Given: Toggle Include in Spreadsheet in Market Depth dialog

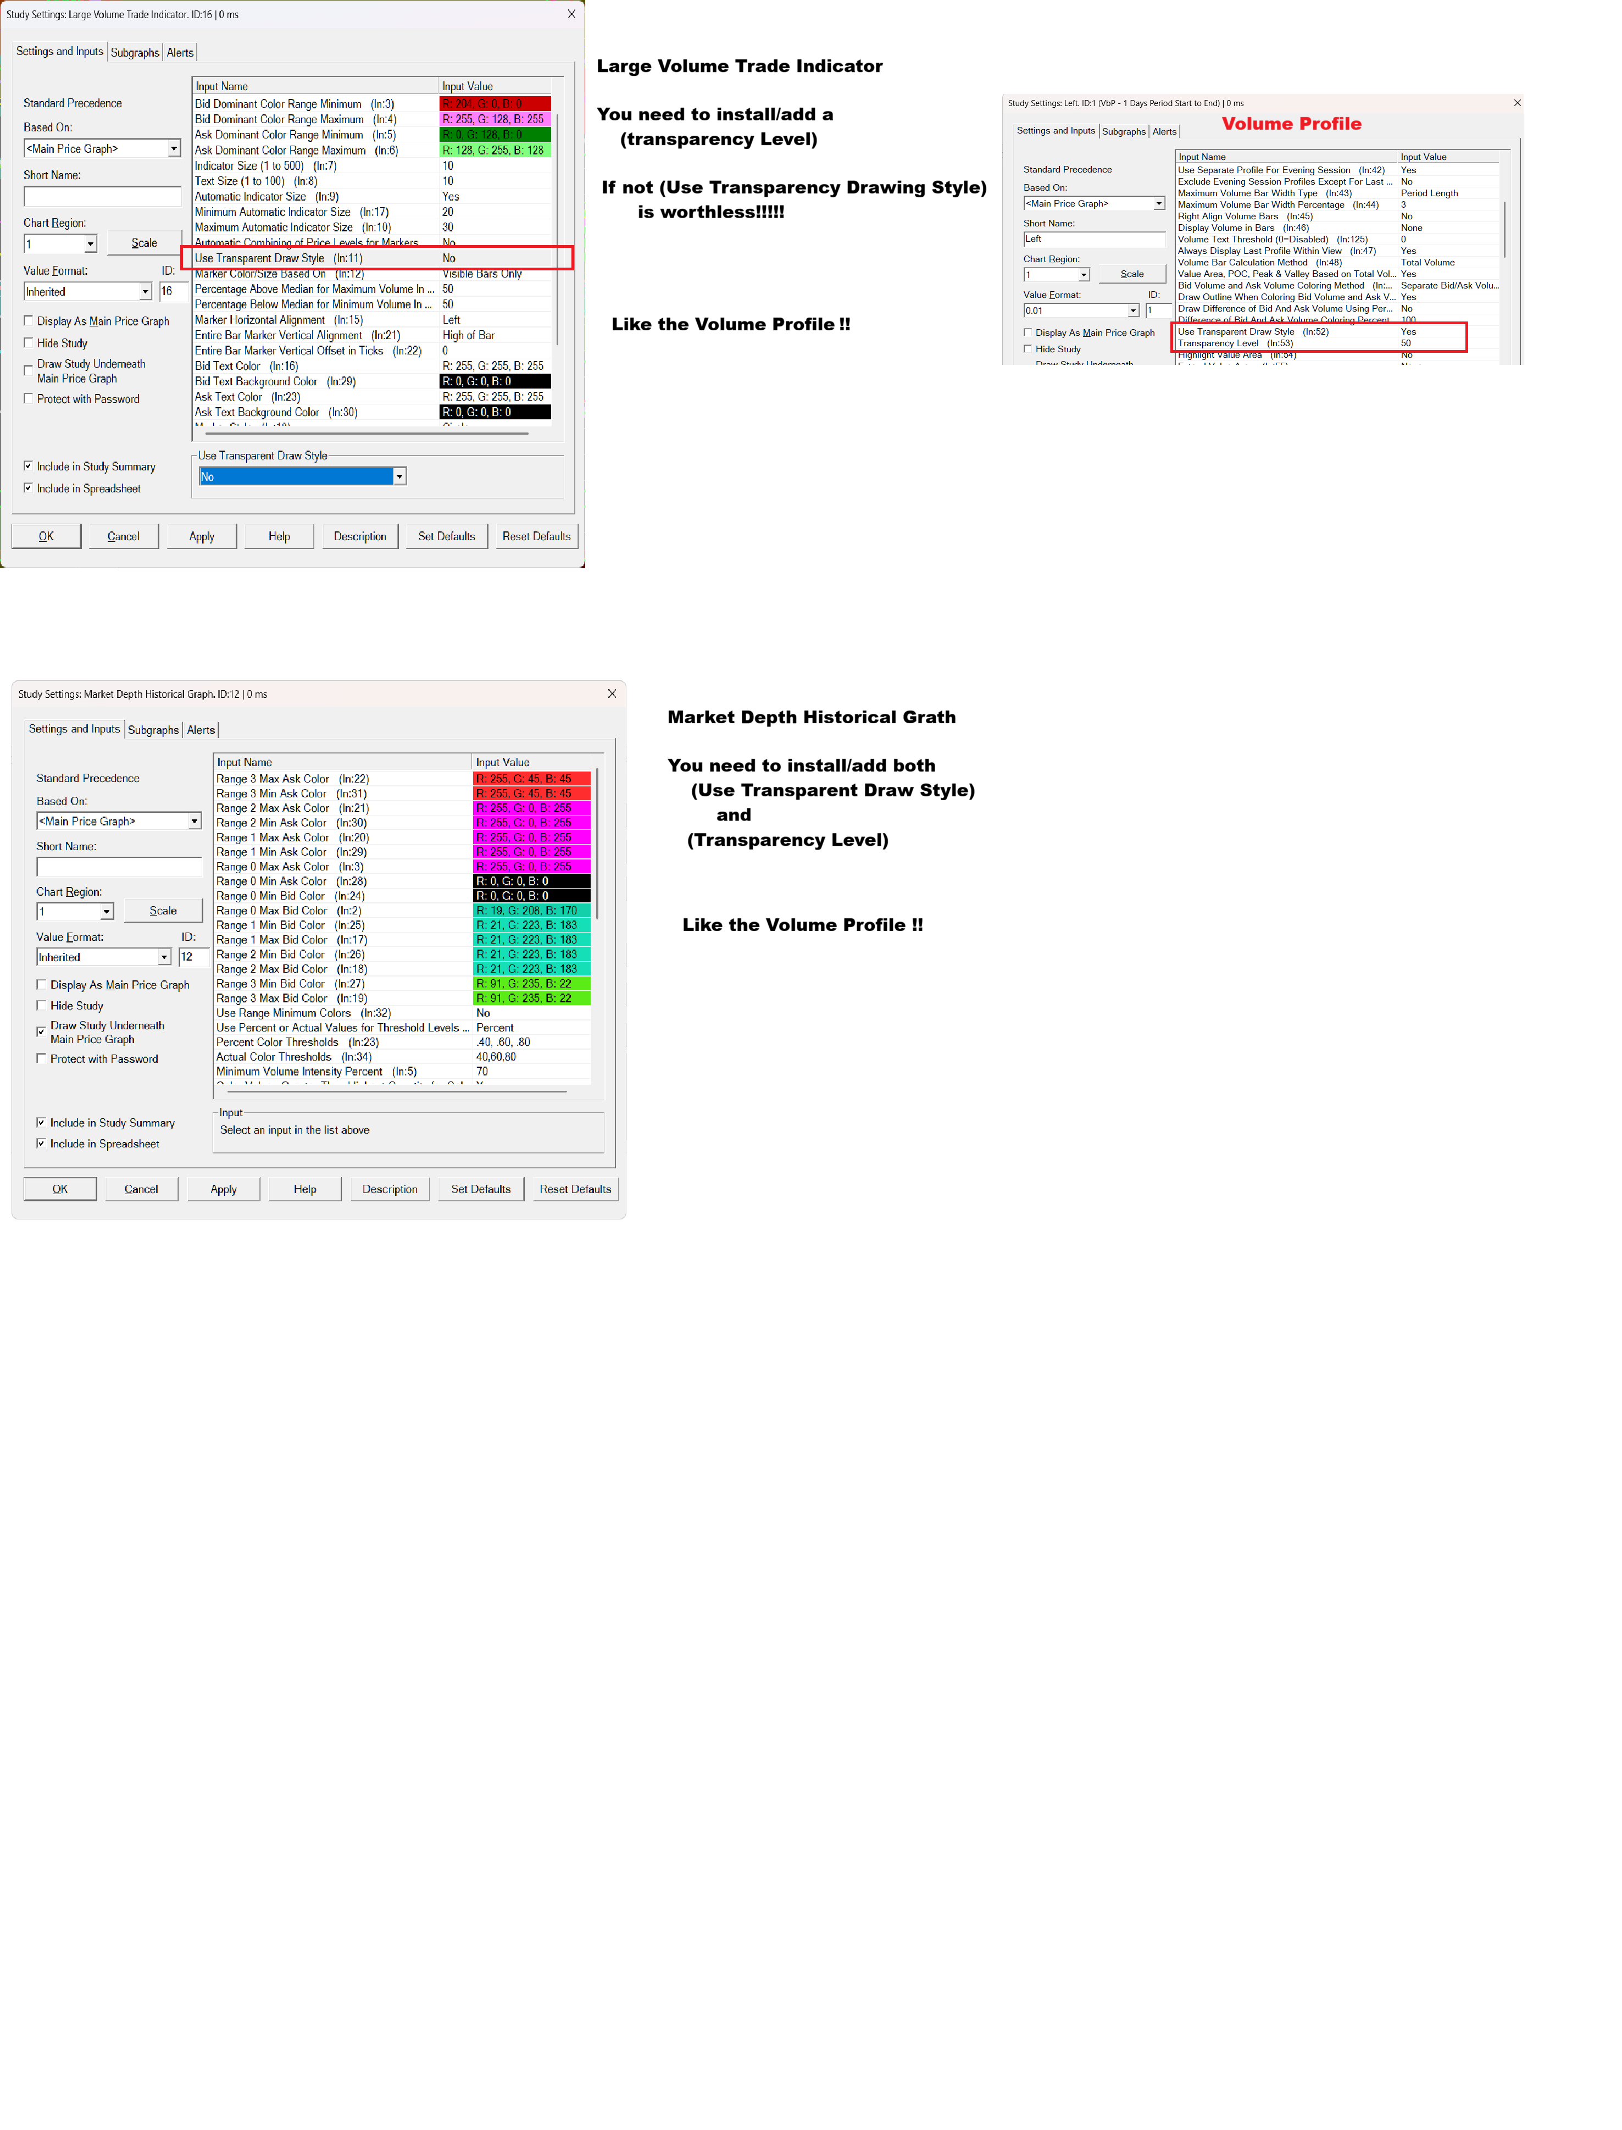Looking at the screenshot, I should pos(42,1143).
